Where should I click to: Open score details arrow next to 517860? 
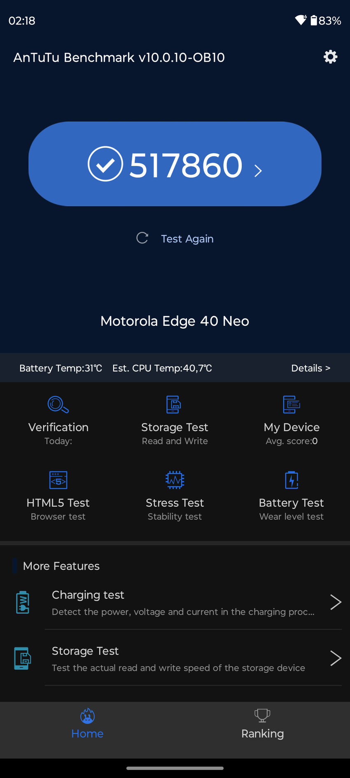(258, 171)
